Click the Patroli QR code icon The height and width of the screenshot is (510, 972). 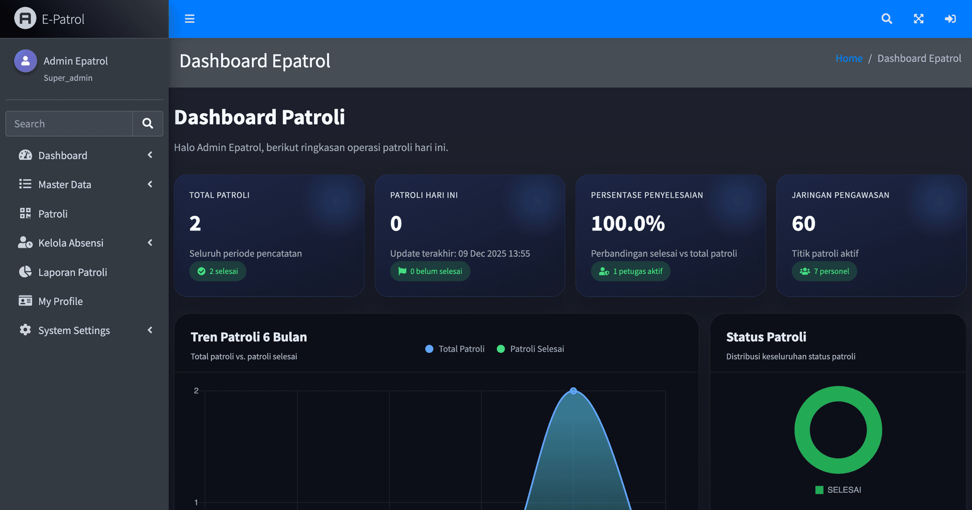point(25,214)
